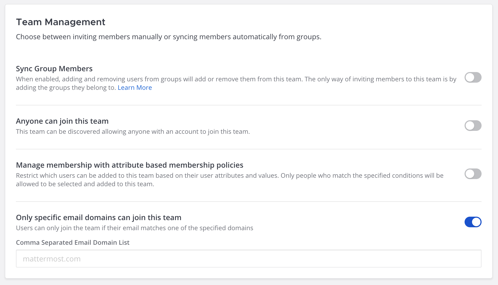Disable Only specific email domains toggle
The height and width of the screenshot is (285, 498).
473,222
